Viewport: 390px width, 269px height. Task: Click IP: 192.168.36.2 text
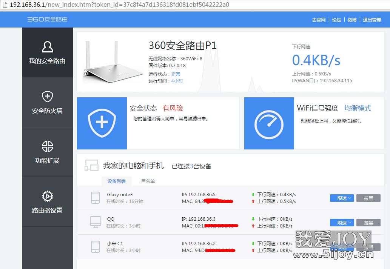point(199,243)
